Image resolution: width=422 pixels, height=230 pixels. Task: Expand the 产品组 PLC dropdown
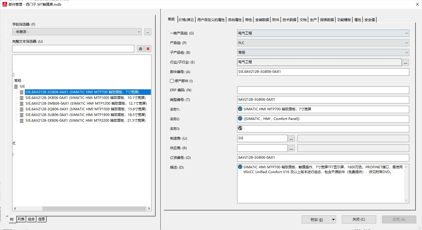point(406,43)
